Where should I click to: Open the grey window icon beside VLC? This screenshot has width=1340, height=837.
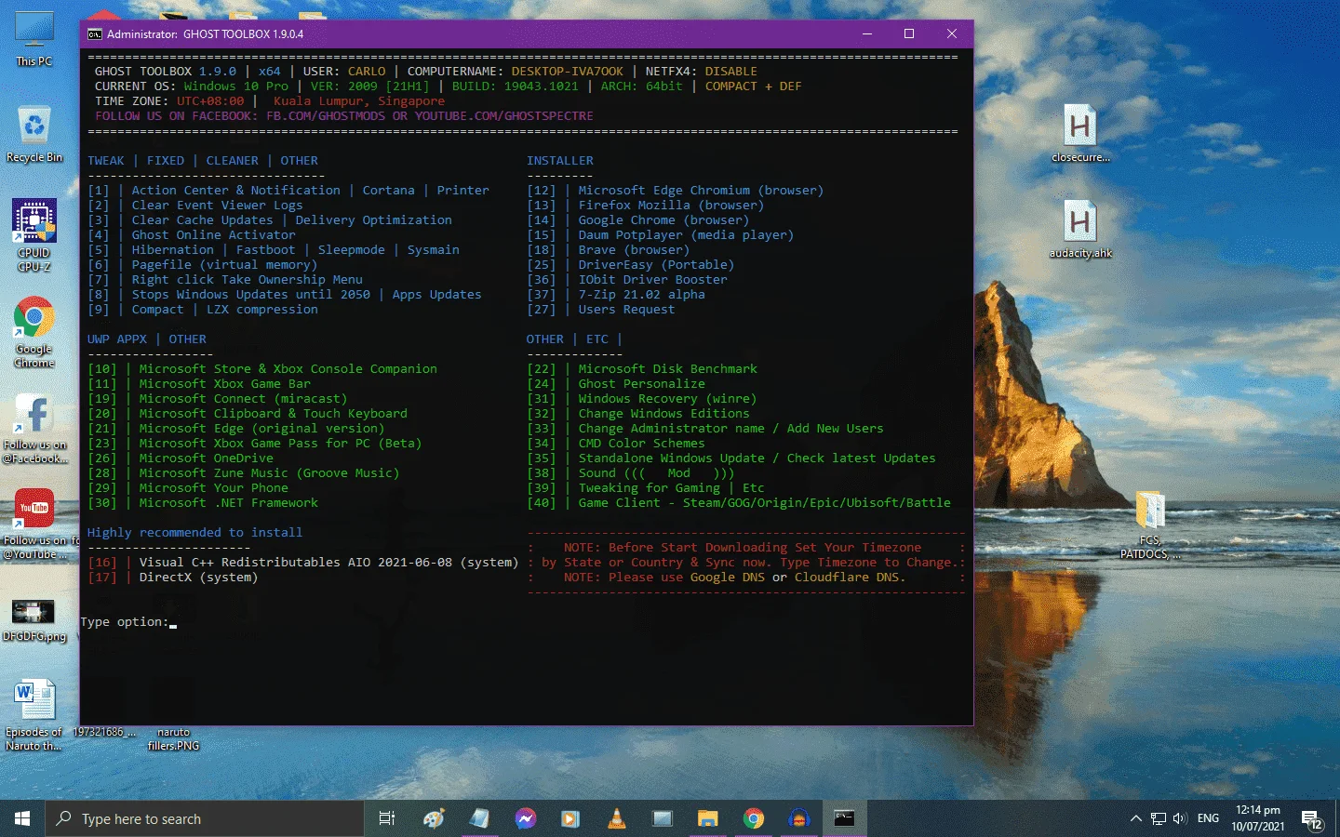click(x=662, y=818)
